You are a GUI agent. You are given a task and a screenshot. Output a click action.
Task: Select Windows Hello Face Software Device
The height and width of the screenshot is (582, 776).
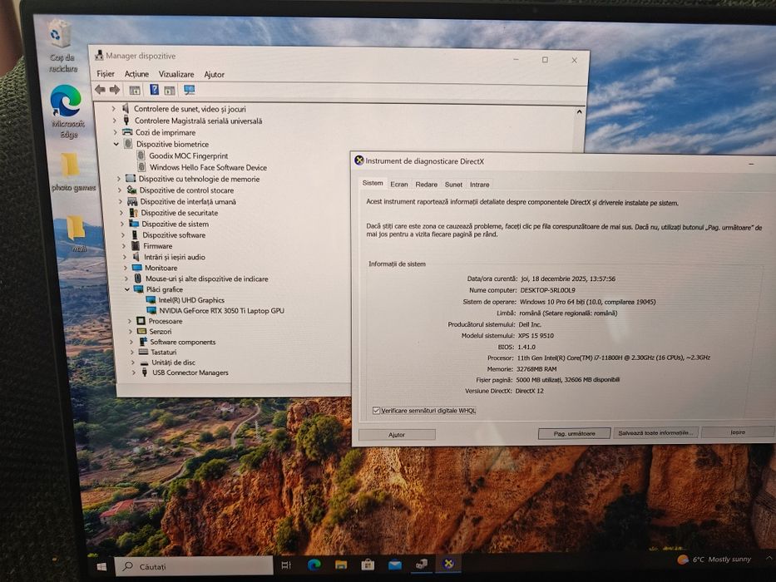(x=208, y=168)
